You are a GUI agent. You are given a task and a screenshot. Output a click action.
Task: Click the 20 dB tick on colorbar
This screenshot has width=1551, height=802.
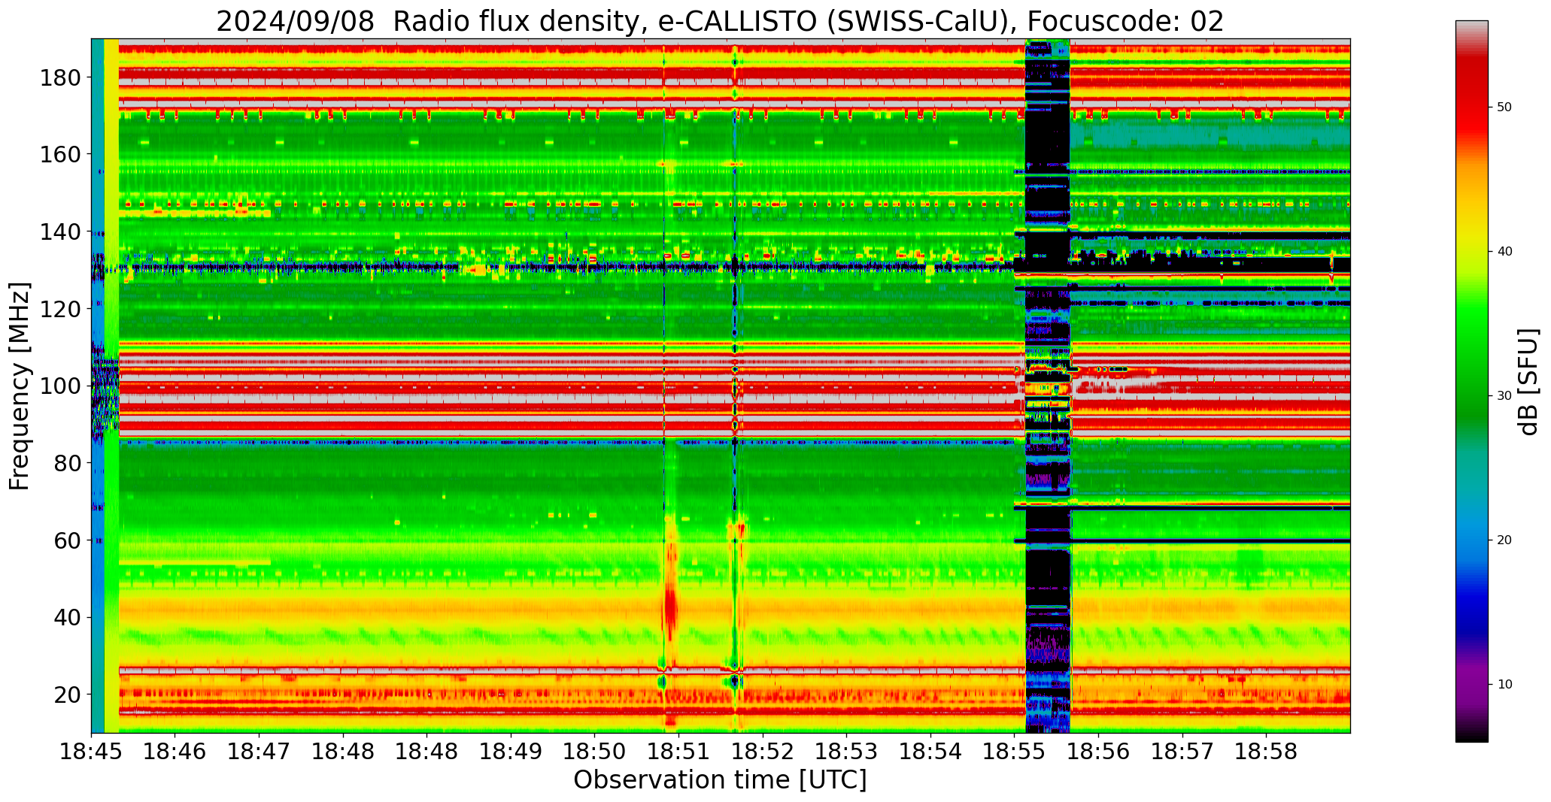[1504, 540]
